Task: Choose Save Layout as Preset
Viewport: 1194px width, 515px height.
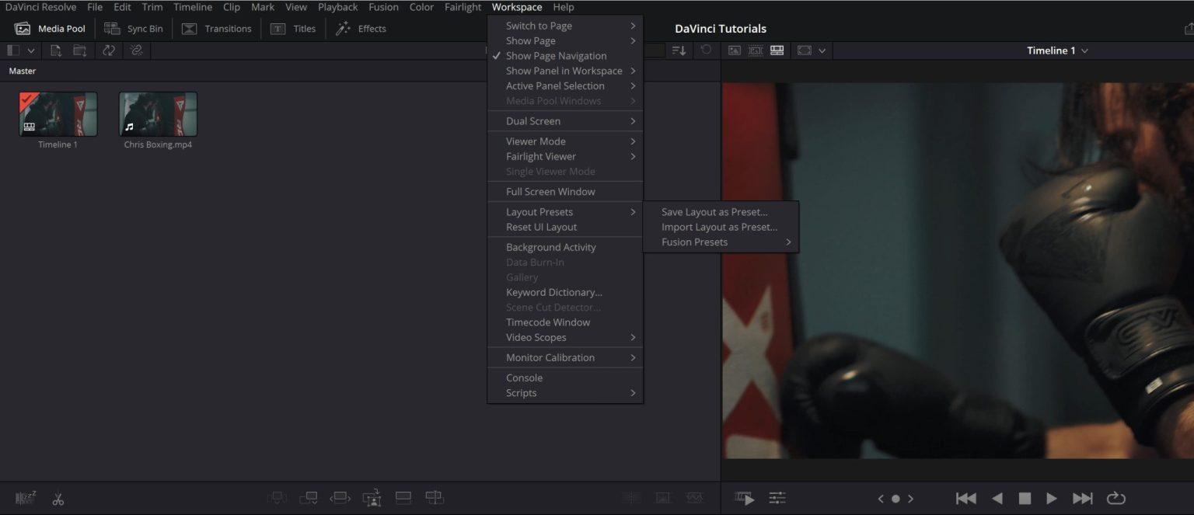Action: point(713,211)
